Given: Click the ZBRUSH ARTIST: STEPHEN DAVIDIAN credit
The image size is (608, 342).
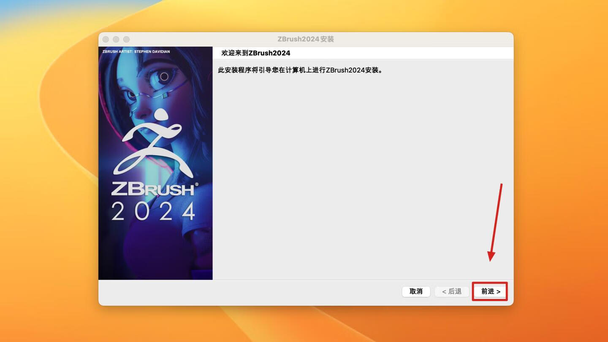Looking at the screenshot, I should tap(136, 51).
